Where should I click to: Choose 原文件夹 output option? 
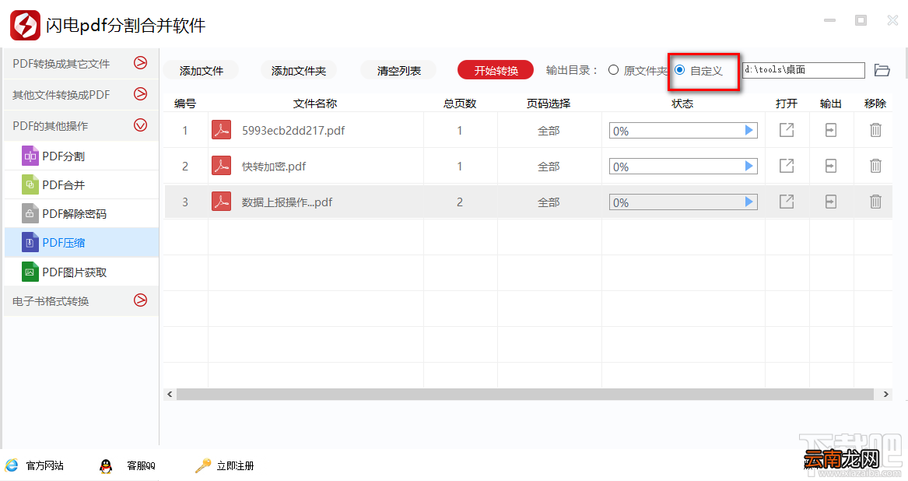[x=614, y=70]
